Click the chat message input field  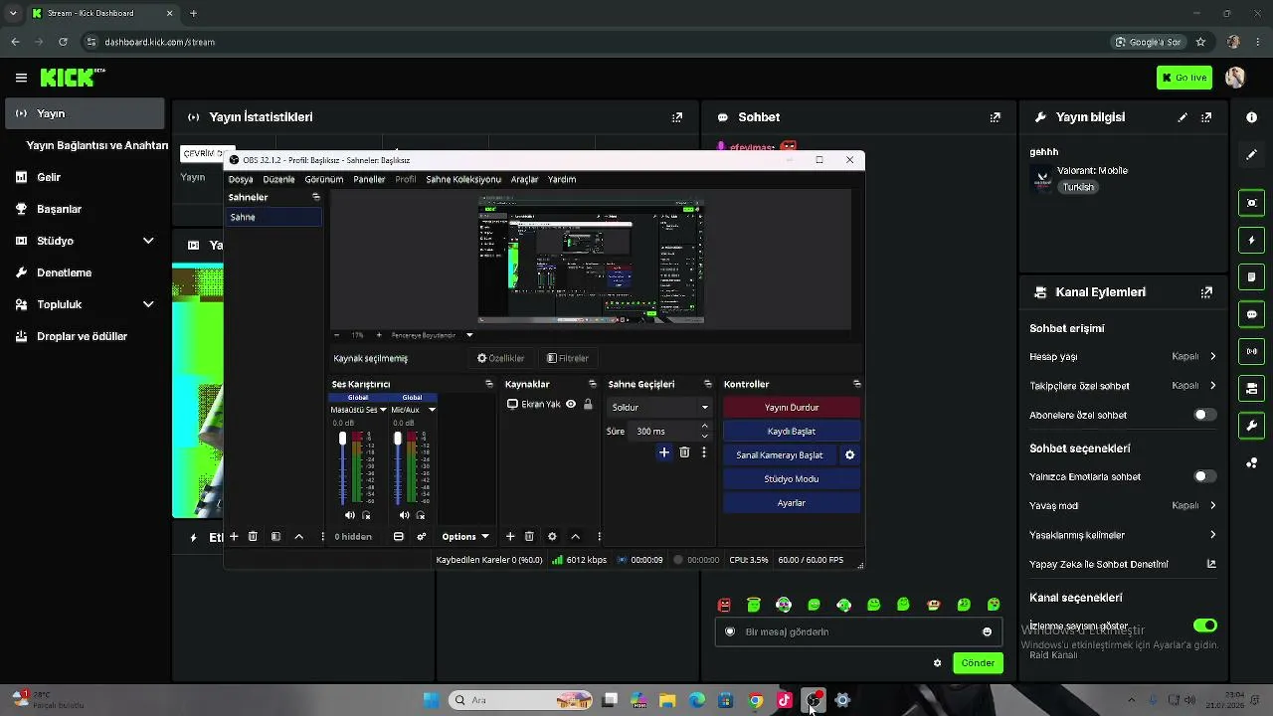(x=857, y=631)
